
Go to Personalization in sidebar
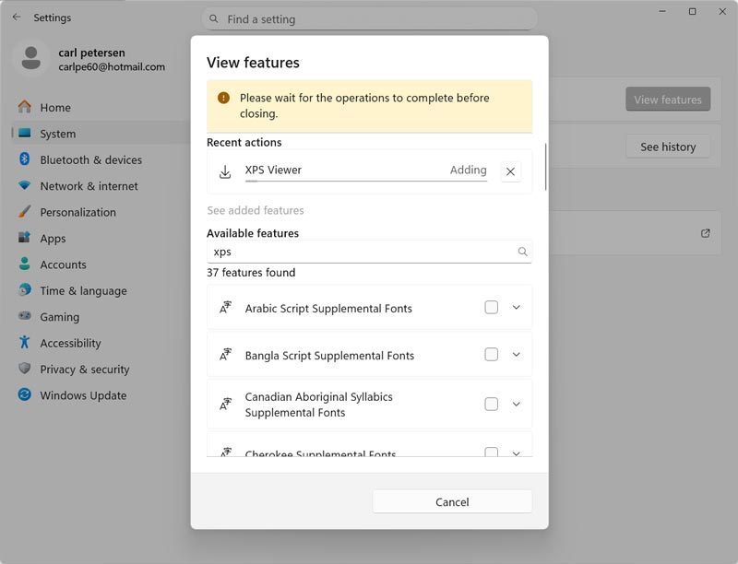tap(77, 212)
